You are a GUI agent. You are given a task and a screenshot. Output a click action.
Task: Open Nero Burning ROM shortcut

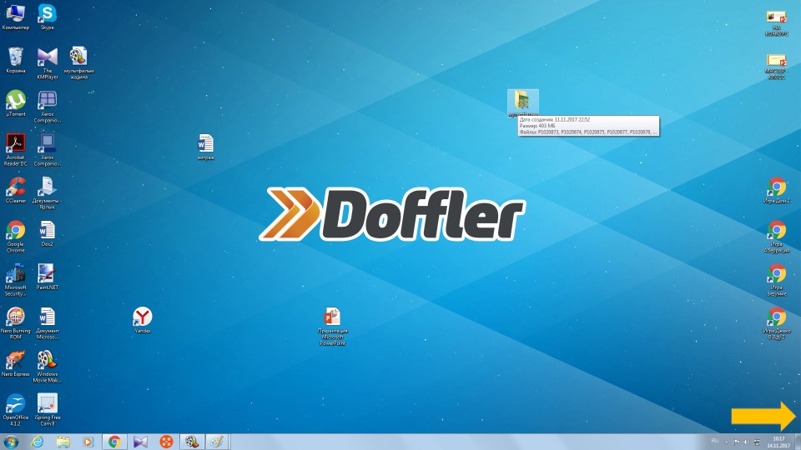[15, 323]
